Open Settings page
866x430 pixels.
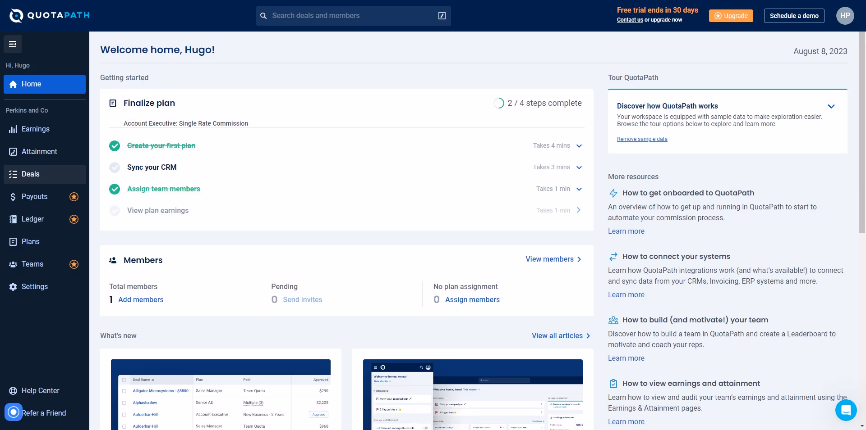[x=45, y=287]
